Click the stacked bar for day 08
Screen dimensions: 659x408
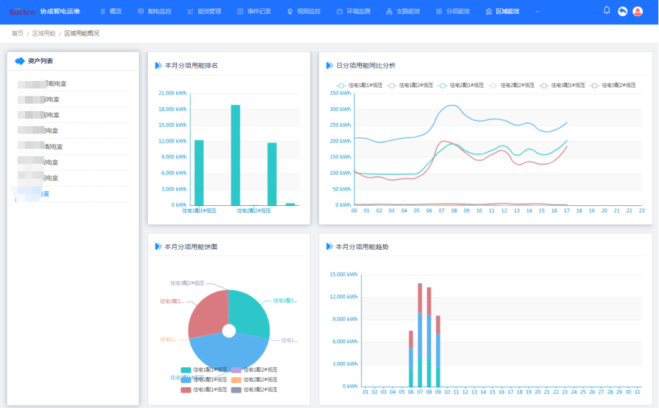[x=429, y=337]
